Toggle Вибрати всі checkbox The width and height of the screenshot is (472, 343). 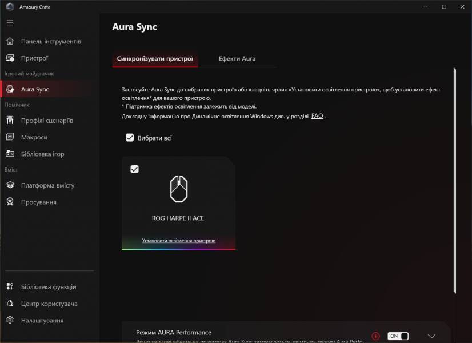[x=130, y=138]
